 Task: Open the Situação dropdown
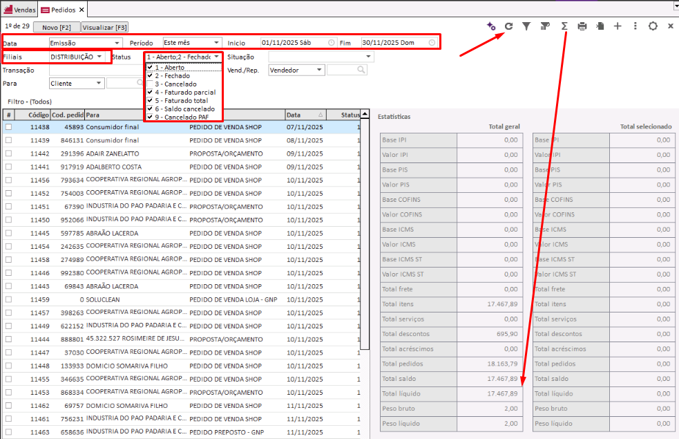[x=321, y=57]
